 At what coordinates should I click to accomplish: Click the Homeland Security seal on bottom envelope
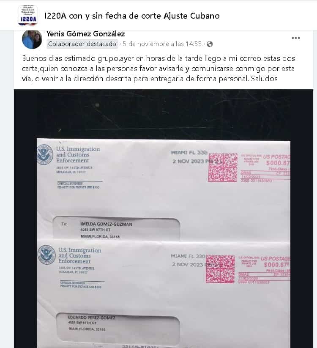click(46, 255)
